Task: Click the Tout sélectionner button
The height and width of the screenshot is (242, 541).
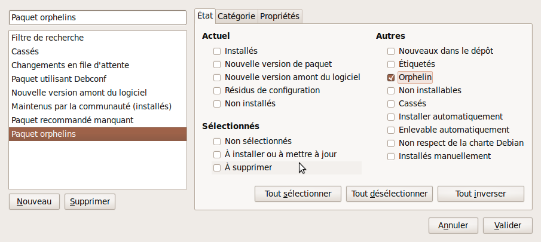Action: 298,194
